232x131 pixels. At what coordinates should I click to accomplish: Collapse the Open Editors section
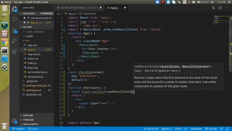coord(37,13)
